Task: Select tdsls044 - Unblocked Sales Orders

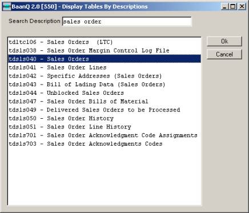Action: pos(105,93)
